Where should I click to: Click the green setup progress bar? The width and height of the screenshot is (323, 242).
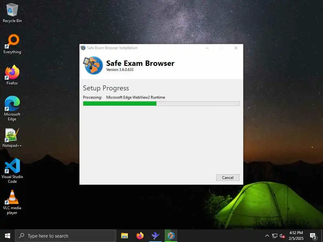161,103
